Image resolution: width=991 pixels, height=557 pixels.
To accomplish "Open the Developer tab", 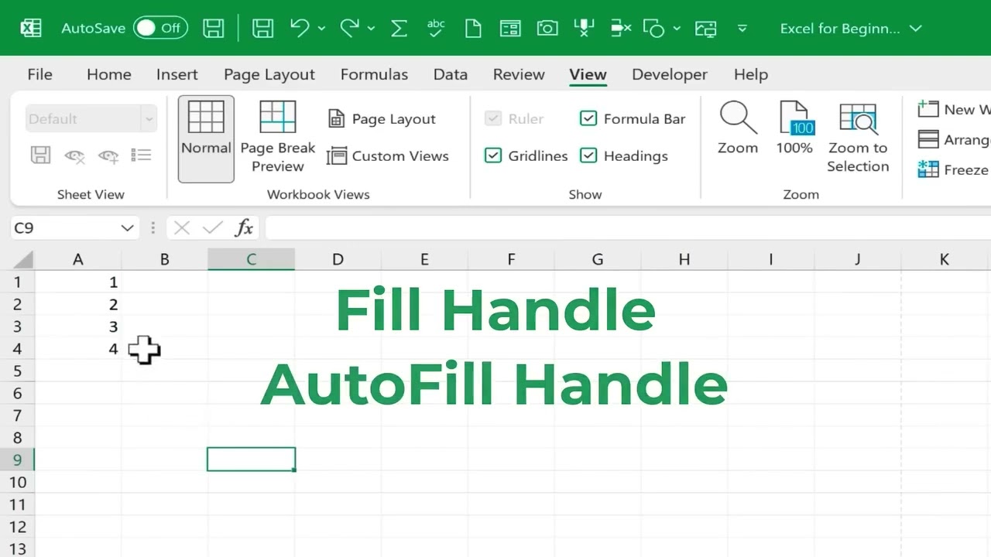I will pos(670,74).
